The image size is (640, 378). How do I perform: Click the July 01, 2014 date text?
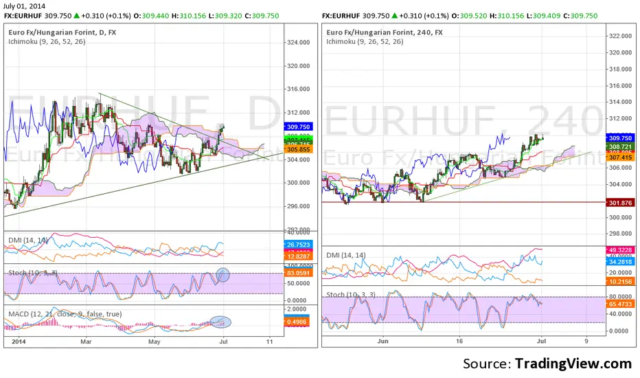[x=24, y=6]
